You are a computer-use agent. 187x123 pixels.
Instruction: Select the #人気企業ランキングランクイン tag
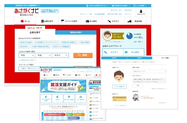pyautogui.click(x=47, y=42)
